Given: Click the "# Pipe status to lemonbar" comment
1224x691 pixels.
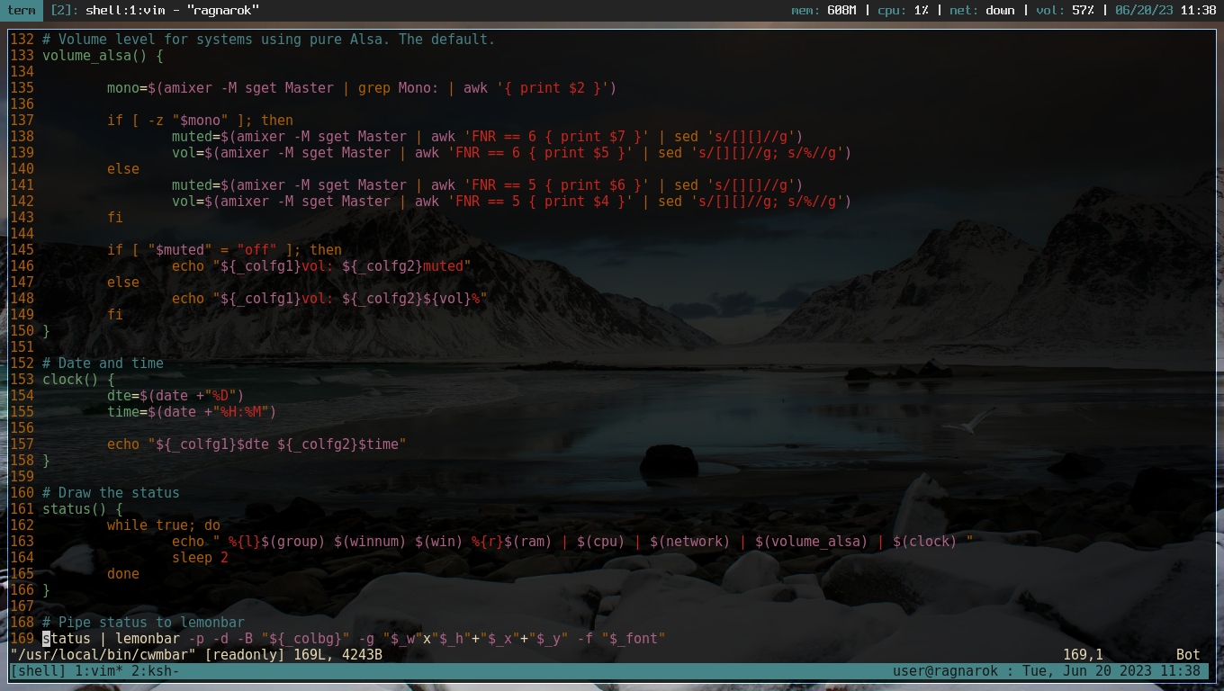Looking at the screenshot, I should [143, 623].
